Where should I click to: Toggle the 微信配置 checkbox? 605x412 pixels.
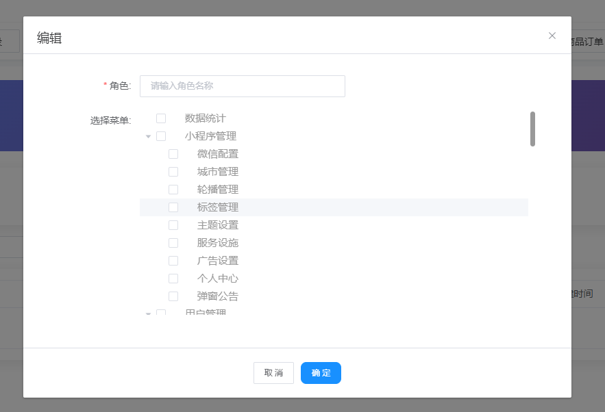click(x=173, y=154)
